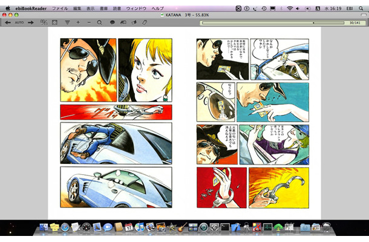Click the page progress slider
Viewport: 369px width, 242px height.
pos(273,23)
